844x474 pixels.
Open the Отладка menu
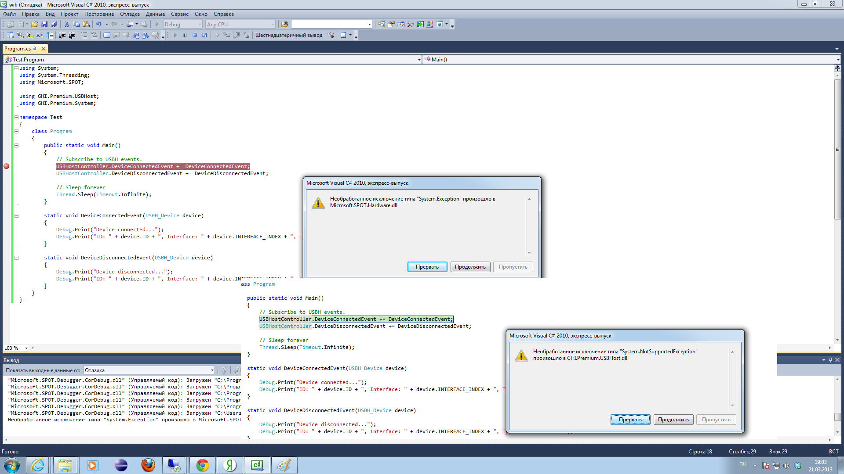[x=130, y=14]
